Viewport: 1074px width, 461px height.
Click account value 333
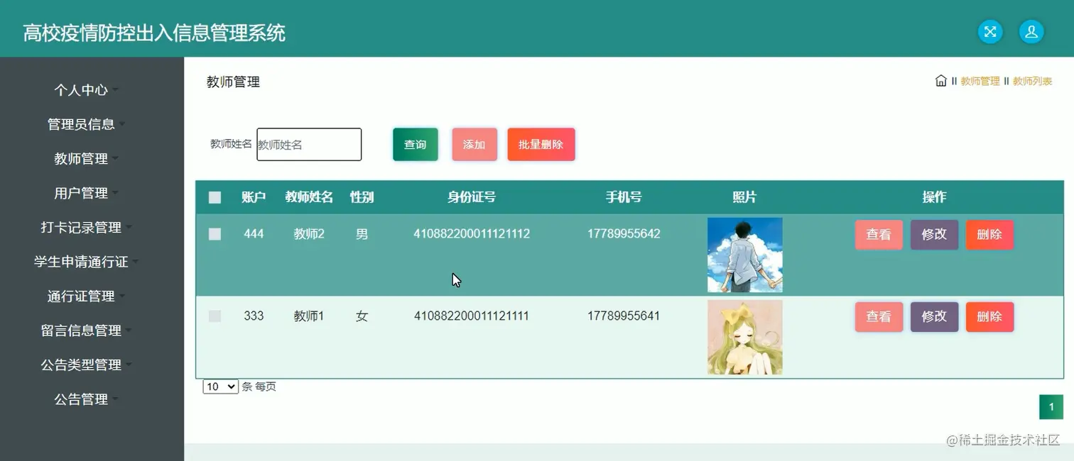pos(254,316)
